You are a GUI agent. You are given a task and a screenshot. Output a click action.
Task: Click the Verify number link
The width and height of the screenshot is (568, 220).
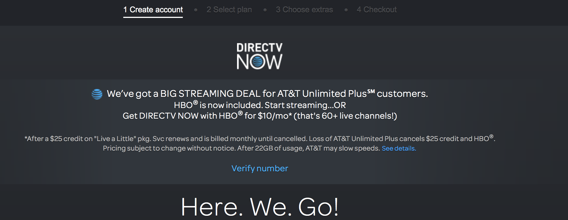coord(260,168)
